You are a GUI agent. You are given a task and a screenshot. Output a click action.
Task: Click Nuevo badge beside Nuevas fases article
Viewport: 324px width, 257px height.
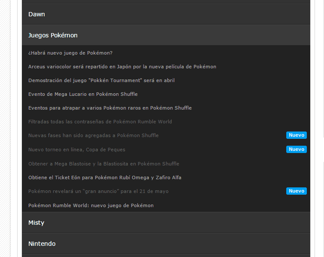[x=296, y=135]
